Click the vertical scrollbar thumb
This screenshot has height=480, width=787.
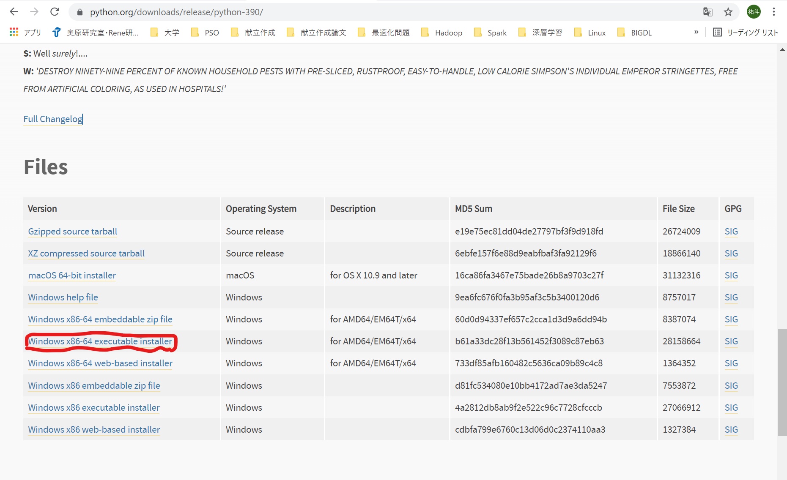(x=782, y=382)
